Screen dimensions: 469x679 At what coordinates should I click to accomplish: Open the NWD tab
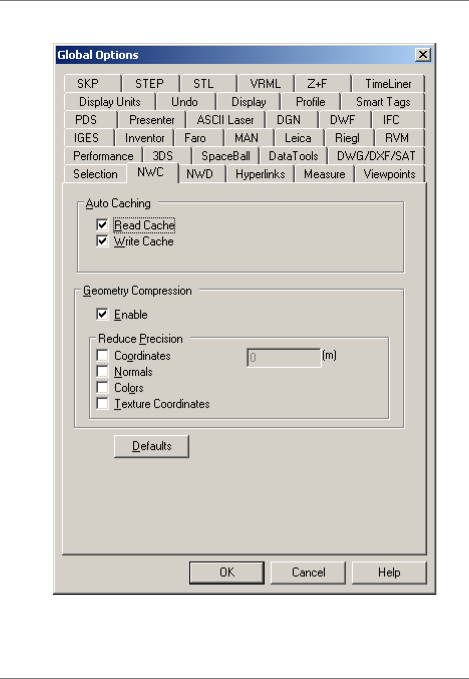coord(202,174)
